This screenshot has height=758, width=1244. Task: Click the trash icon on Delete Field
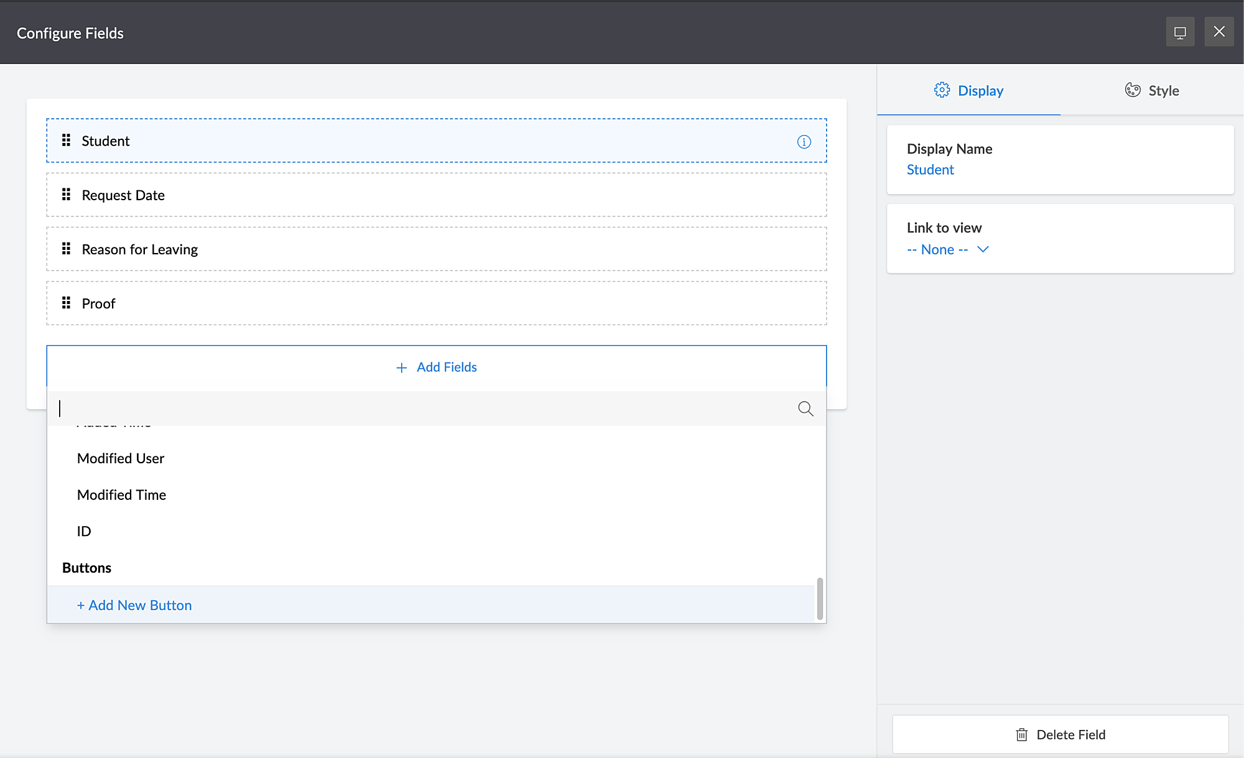[1021, 734]
